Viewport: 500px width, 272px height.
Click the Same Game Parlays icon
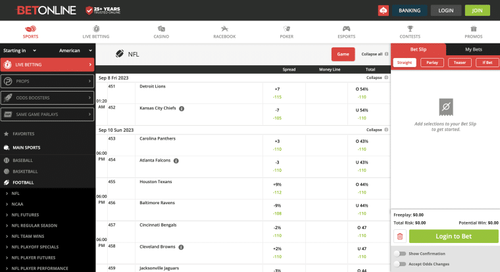tap(8, 115)
